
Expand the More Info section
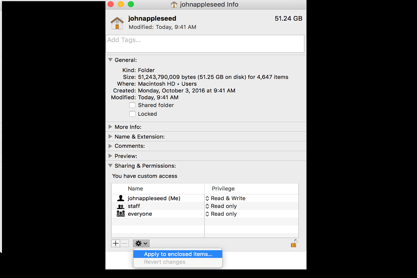[110, 127]
